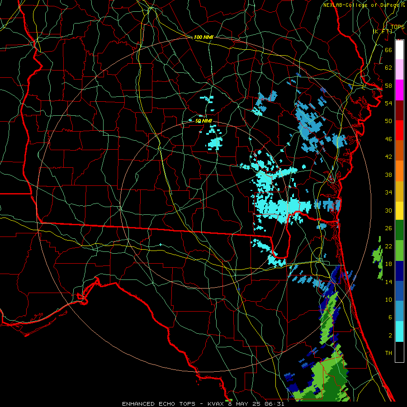Click the legend value '18'

click(x=388, y=264)
